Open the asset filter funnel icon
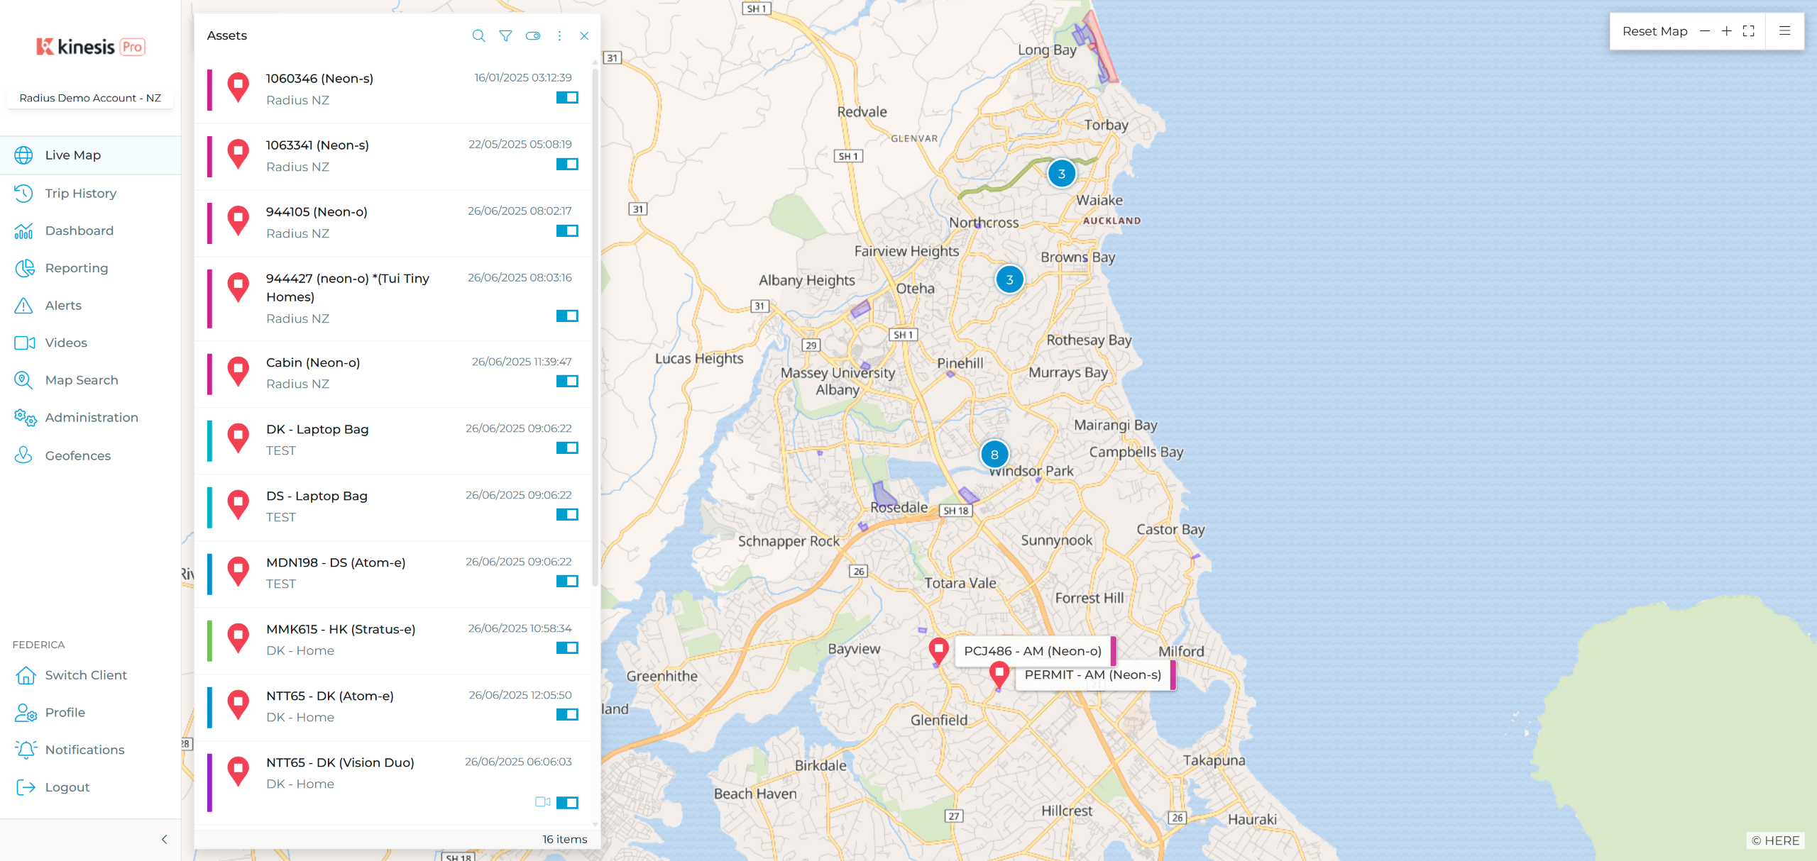This screenshot has width=1817, height=861. tap(505, 35)
